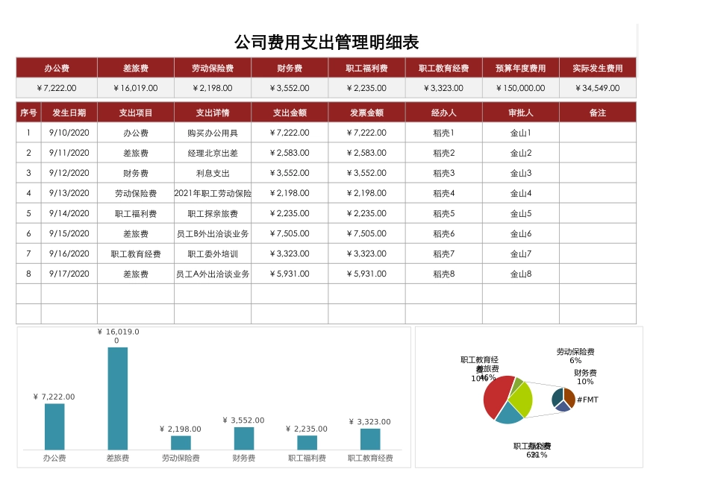Viewport: 709px width, 501px height.
Task: Select the 经理北京出差 detail cell
Action: [x=213, y=153]
